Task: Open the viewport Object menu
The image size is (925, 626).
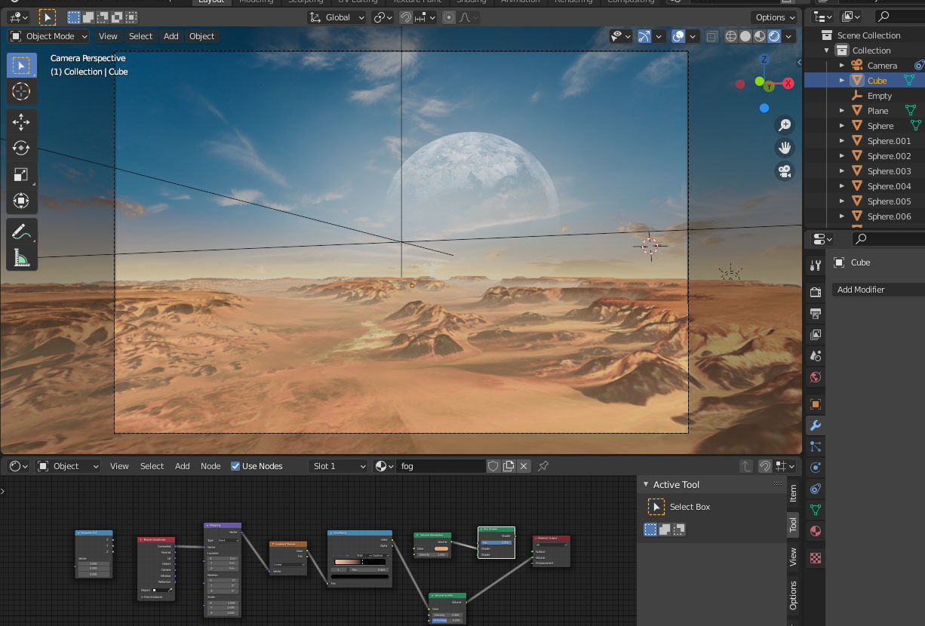Action: pos(201,36)
